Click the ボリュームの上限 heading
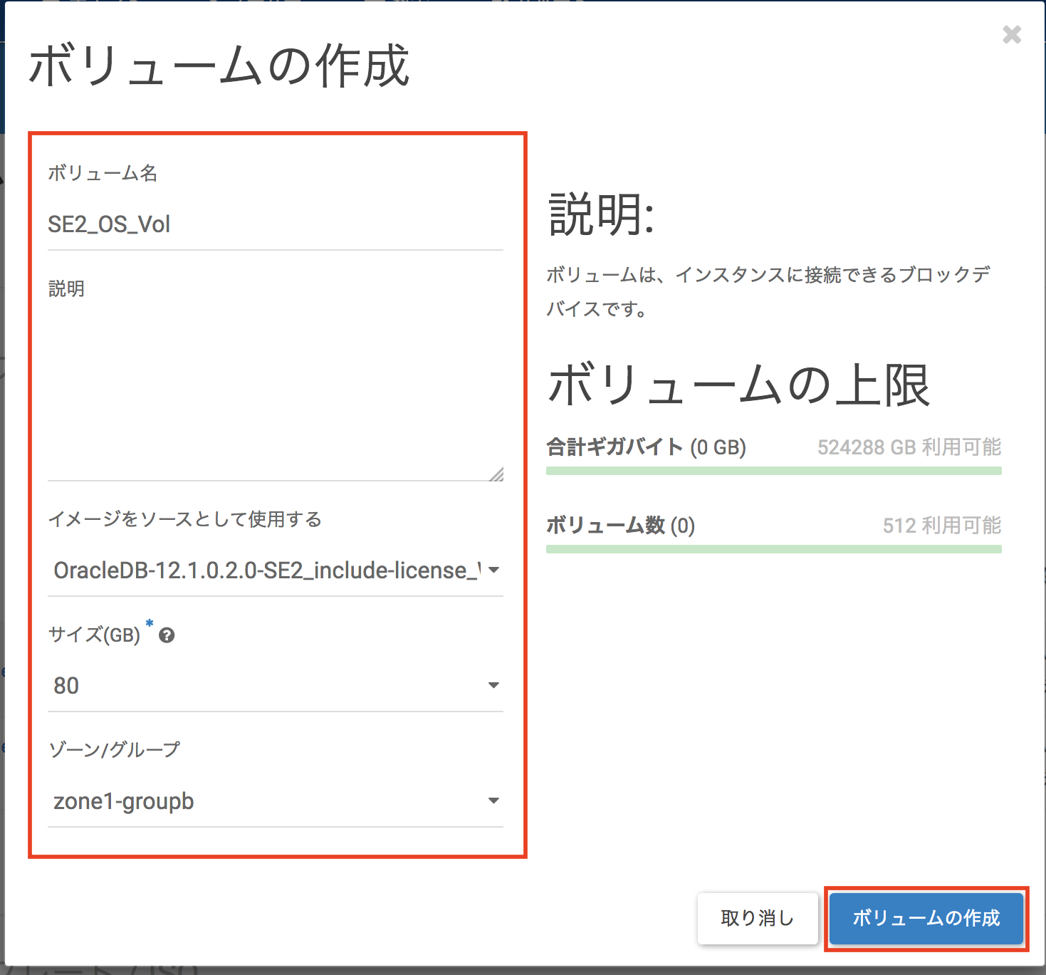1046x975 pixels. [738, 385]
